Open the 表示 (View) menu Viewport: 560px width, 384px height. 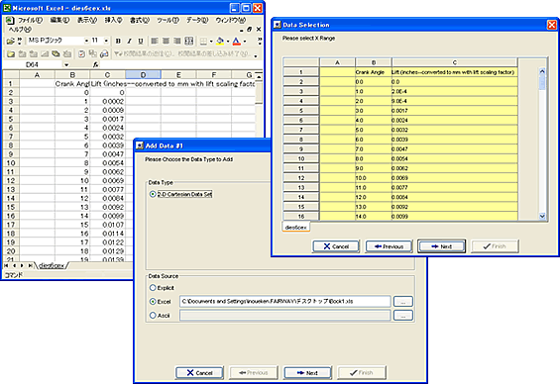87,20
